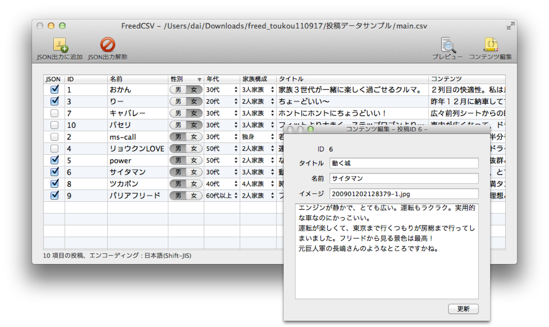Zoom the main FreedCSV window with the green button
The height and width of the screenshot is (327, 549).
point(62,26)
